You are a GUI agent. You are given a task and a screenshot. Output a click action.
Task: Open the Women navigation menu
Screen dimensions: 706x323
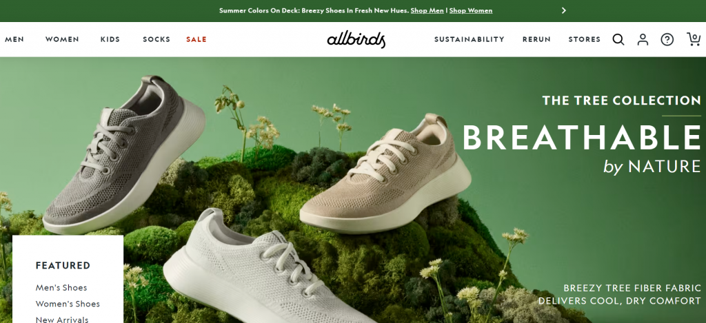(62, 39)
